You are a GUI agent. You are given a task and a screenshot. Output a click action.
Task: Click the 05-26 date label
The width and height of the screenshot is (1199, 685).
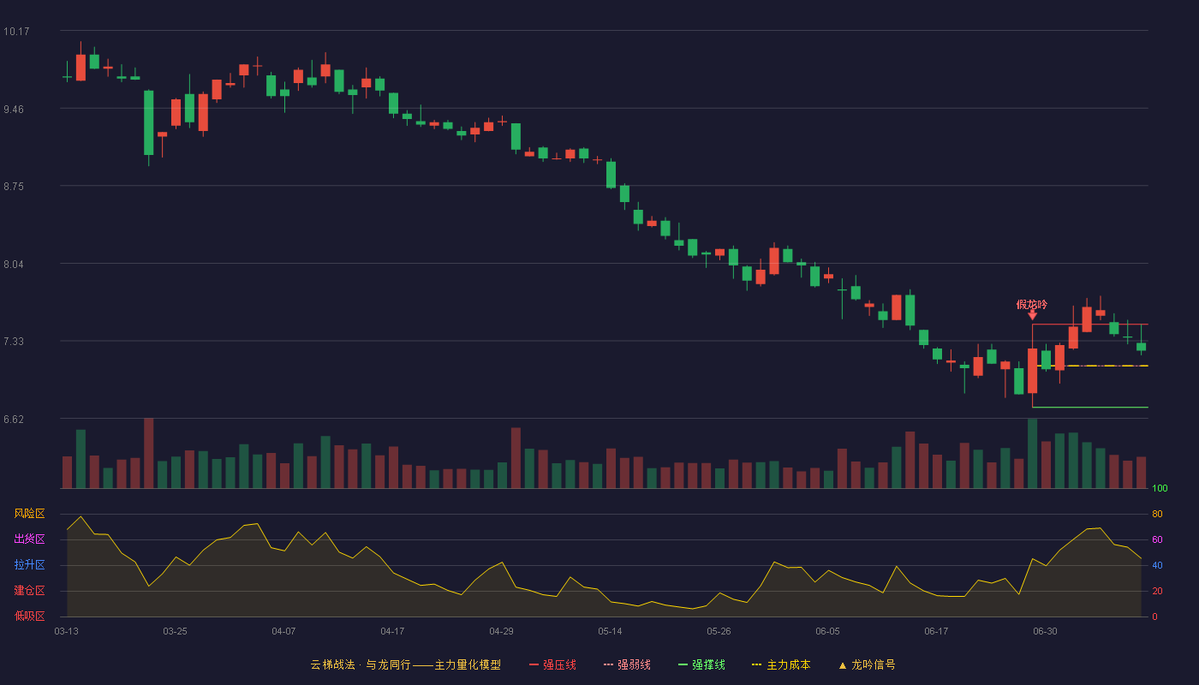[719, 631]
